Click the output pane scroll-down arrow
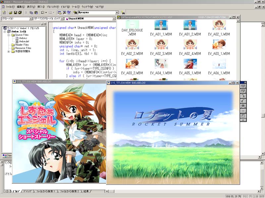 click(262, 188)
